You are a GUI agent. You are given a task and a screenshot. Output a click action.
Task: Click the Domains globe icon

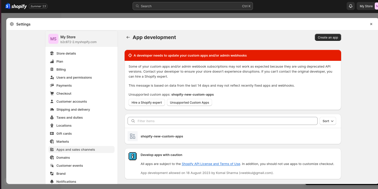52,157
